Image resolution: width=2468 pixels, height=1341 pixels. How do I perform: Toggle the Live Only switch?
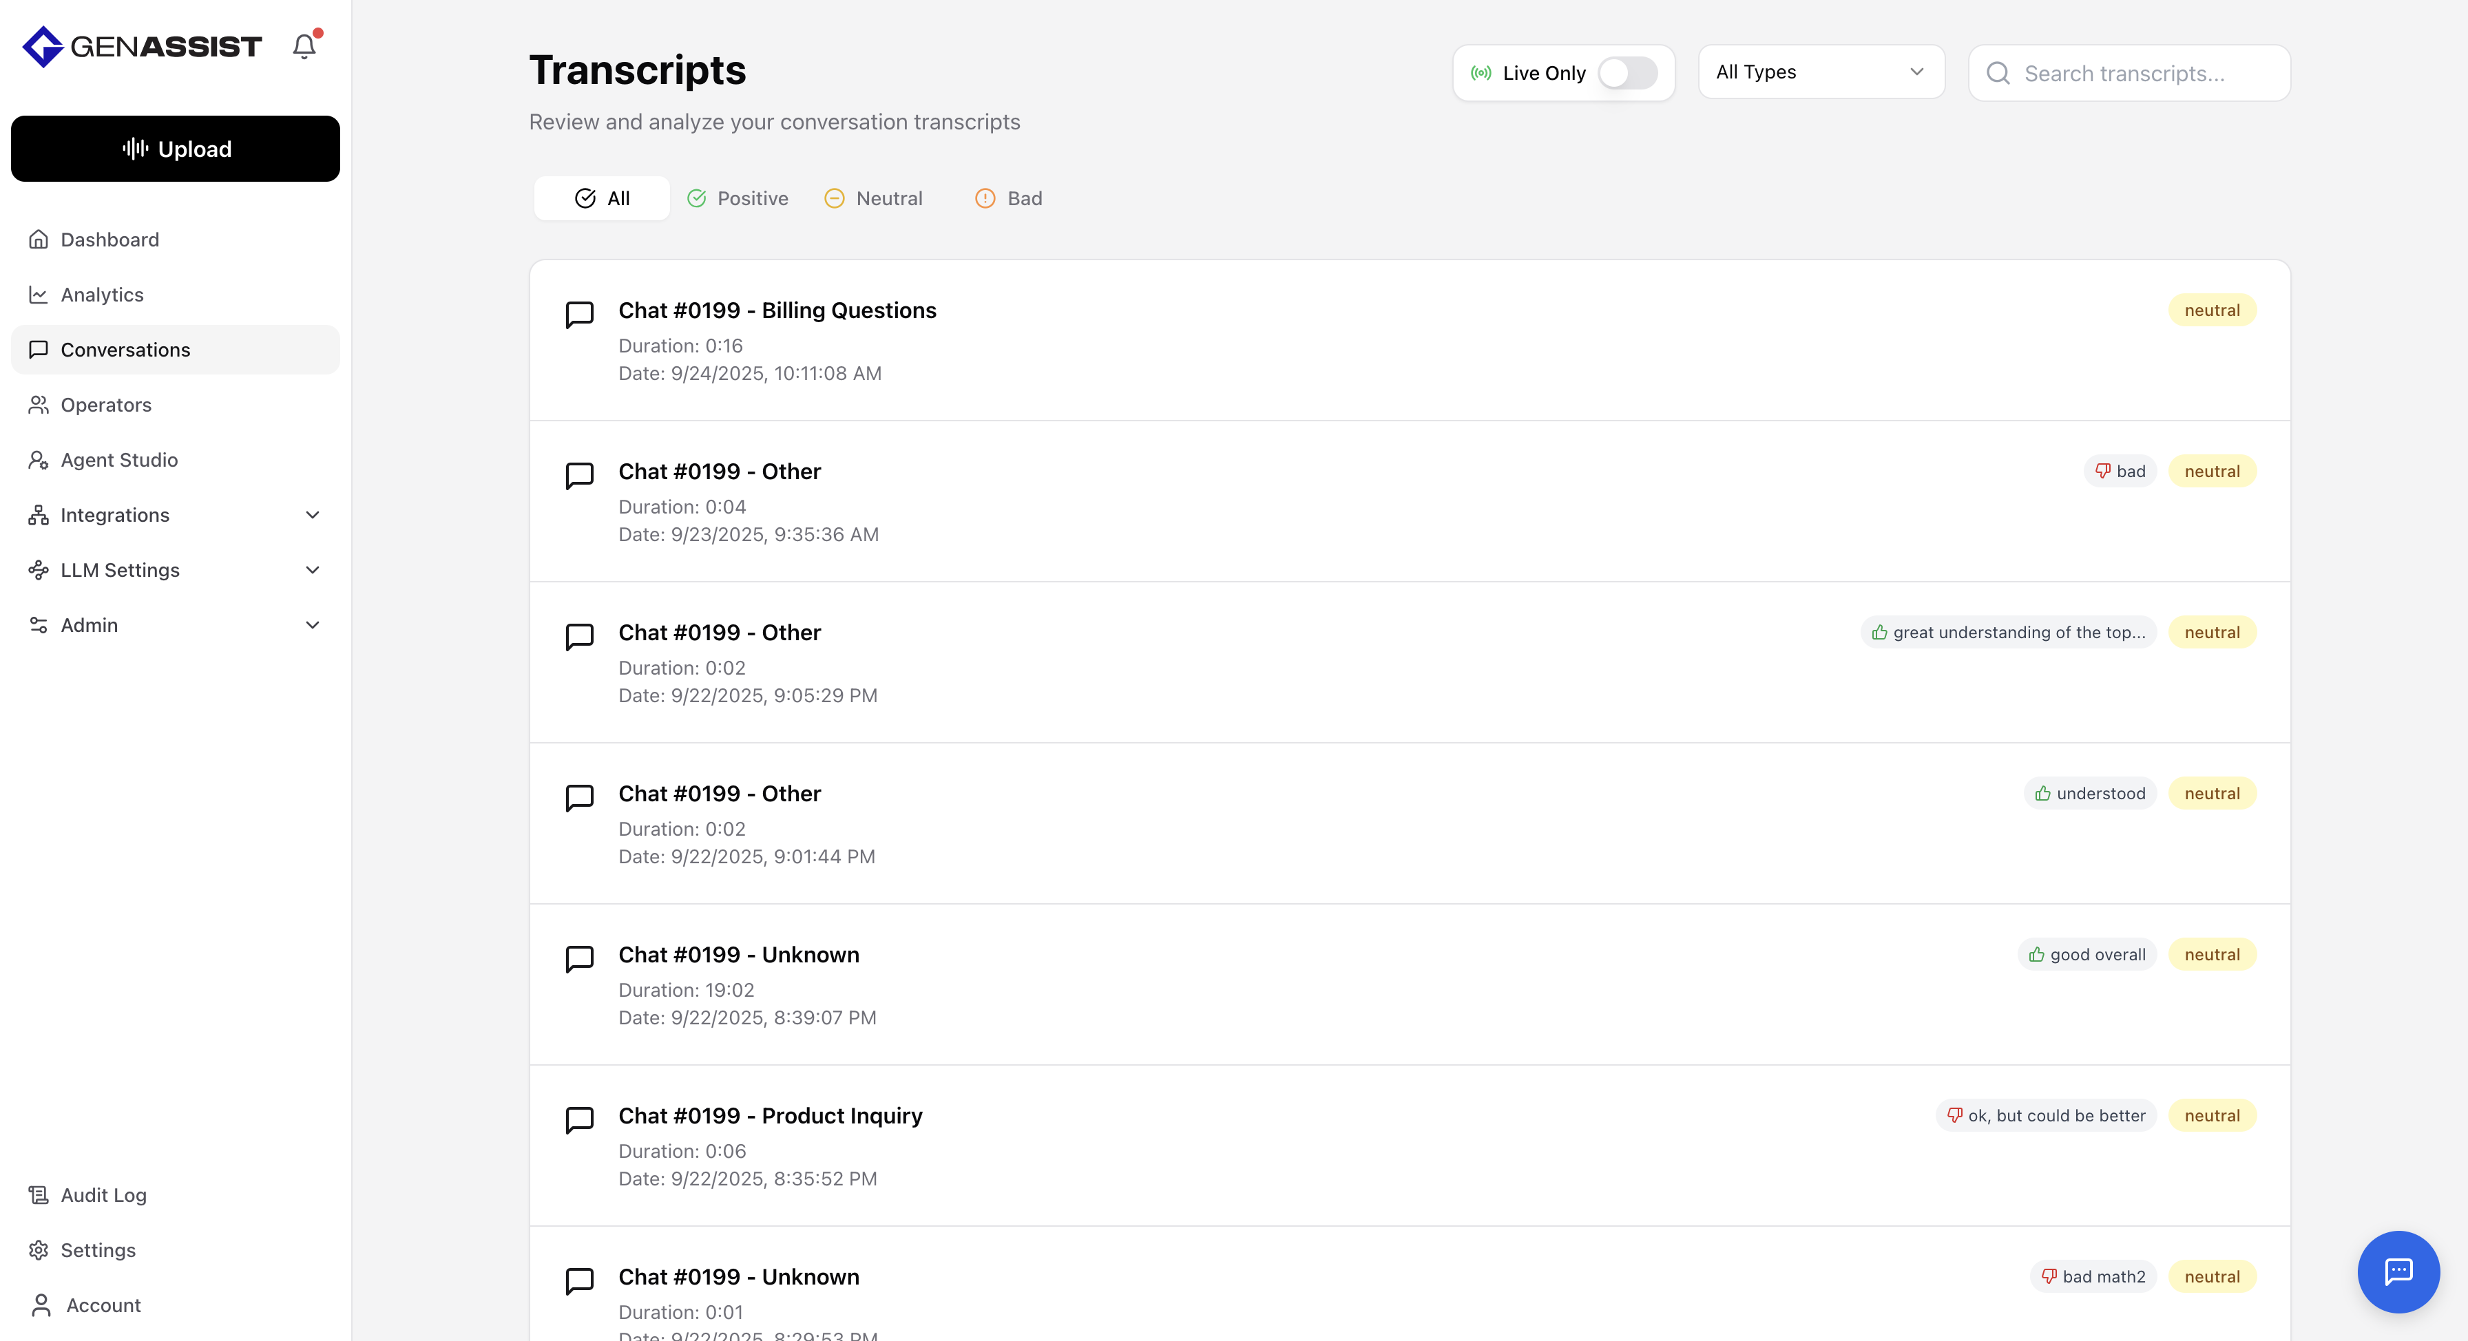point(1627,73)
